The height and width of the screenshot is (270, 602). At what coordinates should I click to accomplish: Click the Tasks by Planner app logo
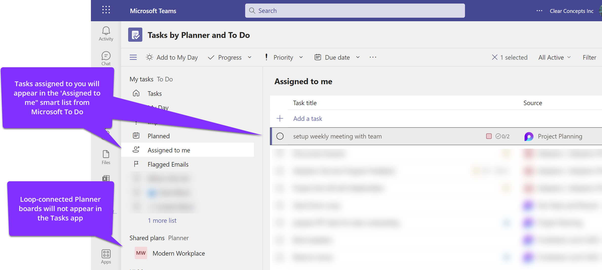pos(135,35)
